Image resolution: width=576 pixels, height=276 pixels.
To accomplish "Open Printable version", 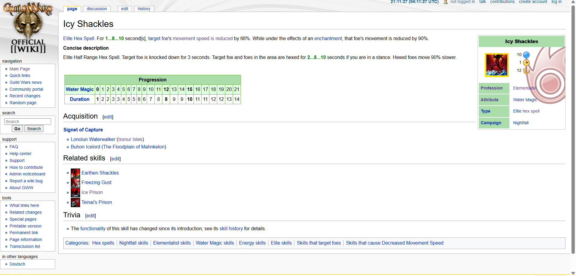I will [x=25, y=226].
